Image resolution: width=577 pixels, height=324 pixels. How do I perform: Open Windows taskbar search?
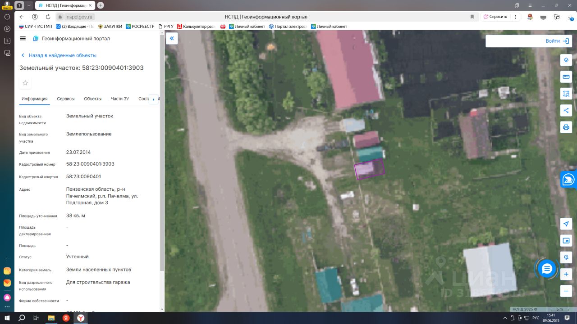click(x=22, y=318)
